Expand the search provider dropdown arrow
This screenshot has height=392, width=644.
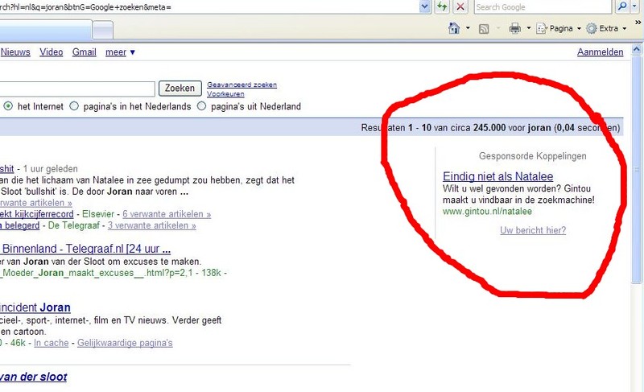(635, 6)
